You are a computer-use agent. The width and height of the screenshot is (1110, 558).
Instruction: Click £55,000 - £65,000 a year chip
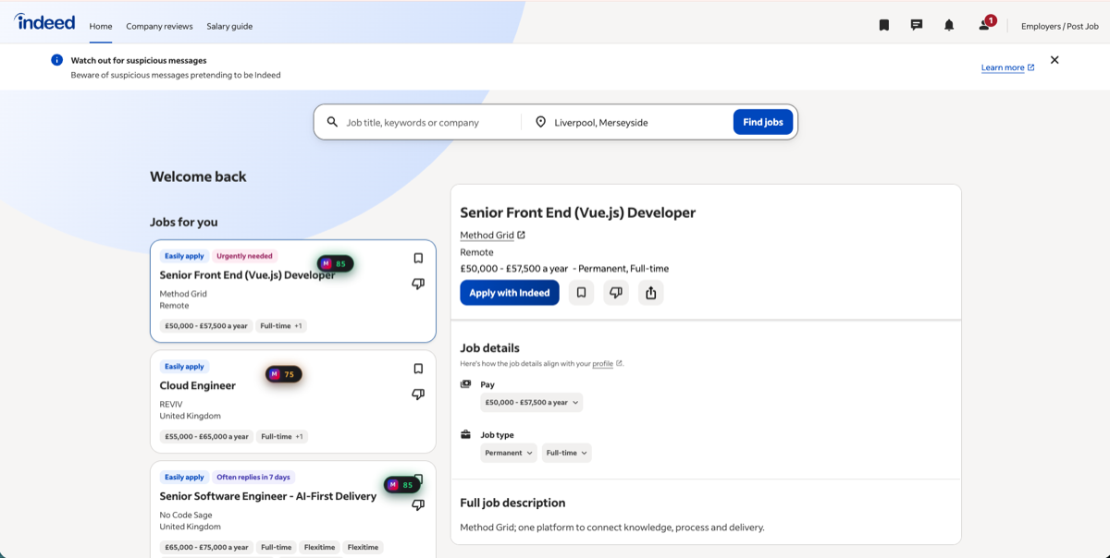(x=207, y=436)
